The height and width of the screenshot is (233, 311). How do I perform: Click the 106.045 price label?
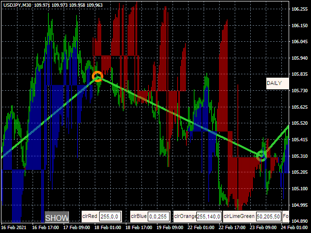point(299,42)
